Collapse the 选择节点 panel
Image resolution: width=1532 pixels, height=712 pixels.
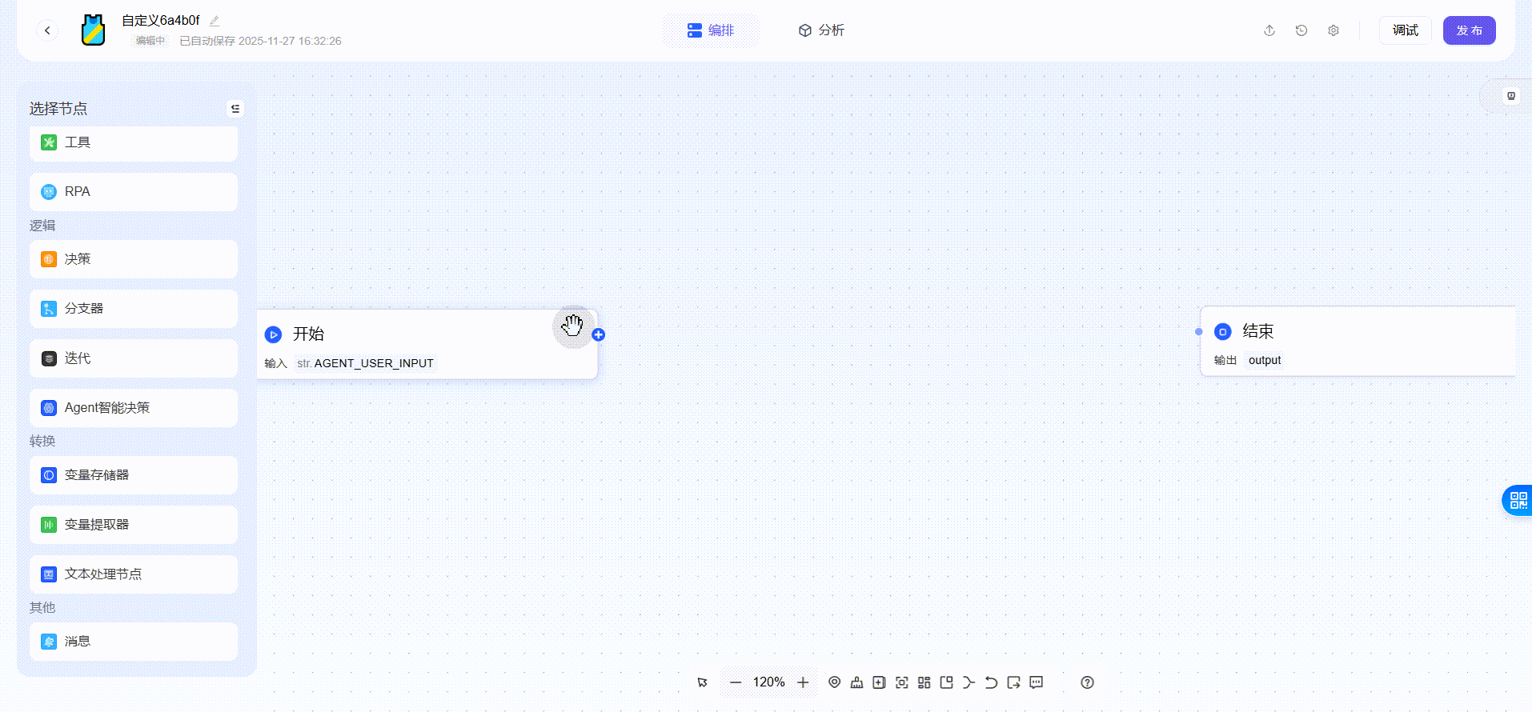235,109
